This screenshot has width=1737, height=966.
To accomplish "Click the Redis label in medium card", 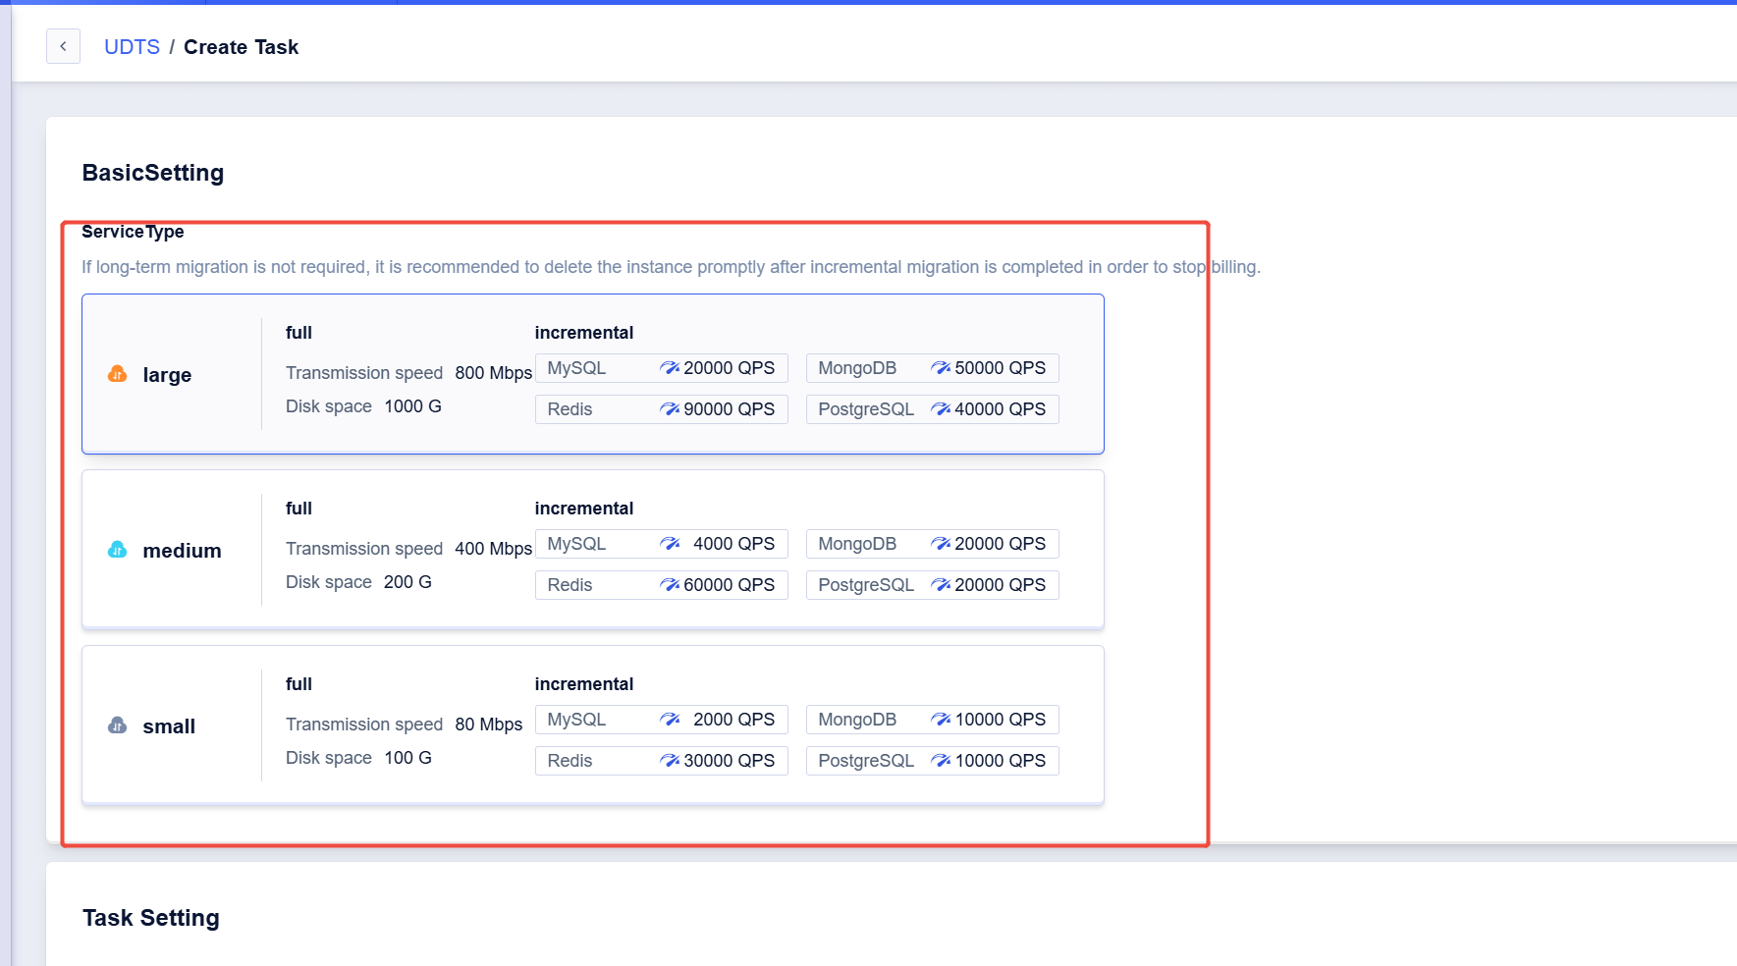I will 570,585.
